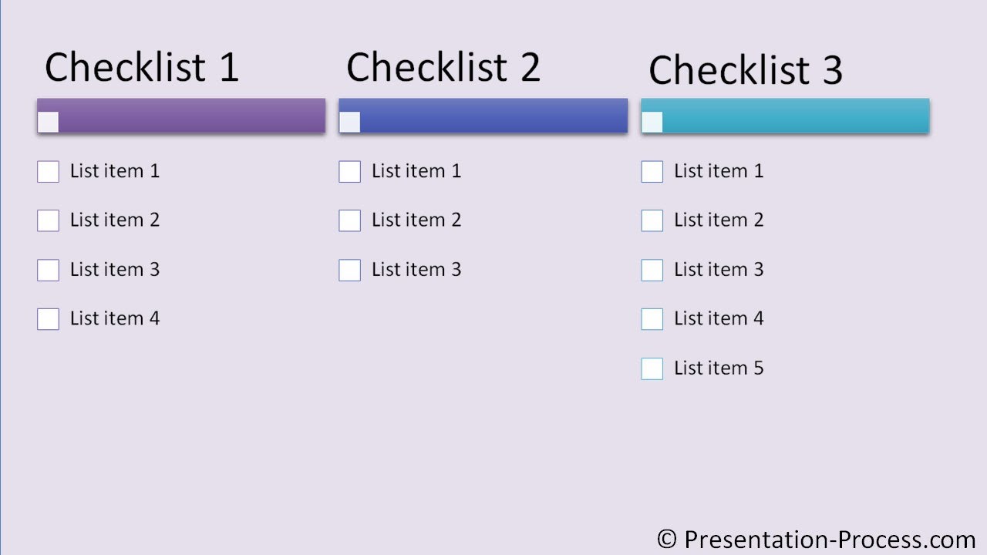Check List item 1 under Checklist 2

349,172
